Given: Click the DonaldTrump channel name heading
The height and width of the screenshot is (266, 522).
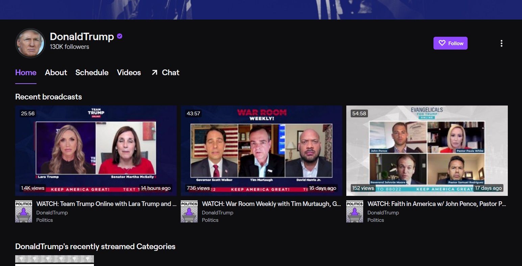Looking at the screenshot, I should pos(82,36).
